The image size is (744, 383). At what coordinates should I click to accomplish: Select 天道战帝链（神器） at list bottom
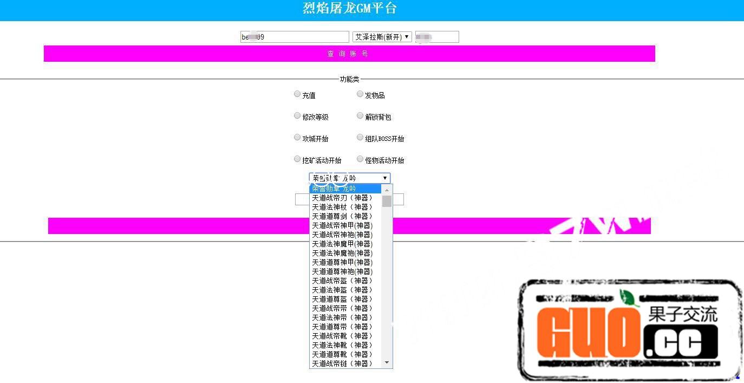342,363
